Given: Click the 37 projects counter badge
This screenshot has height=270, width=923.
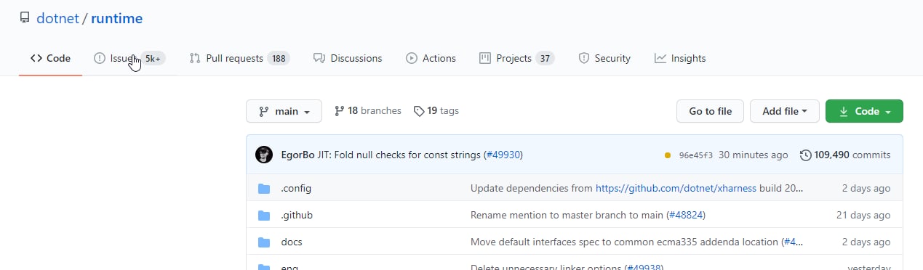Looking at the screenshot, I should click(x=545, y=59).
